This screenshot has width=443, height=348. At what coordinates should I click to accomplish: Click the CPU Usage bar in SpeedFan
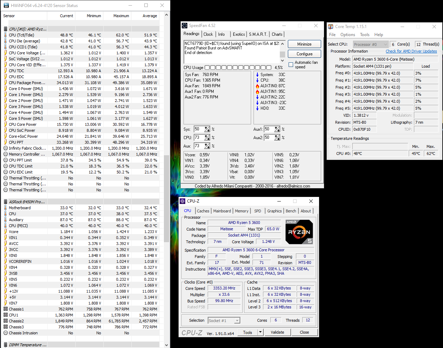238,68
